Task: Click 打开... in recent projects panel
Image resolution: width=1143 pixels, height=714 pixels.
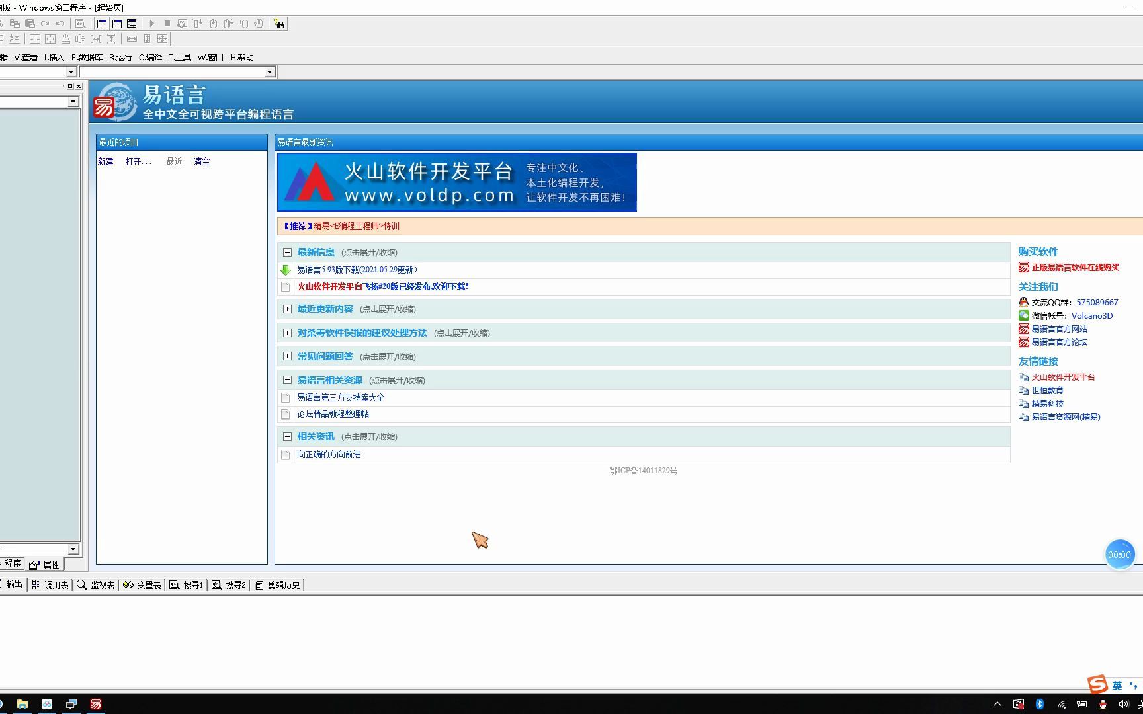Action: click(x=138, y=161)
